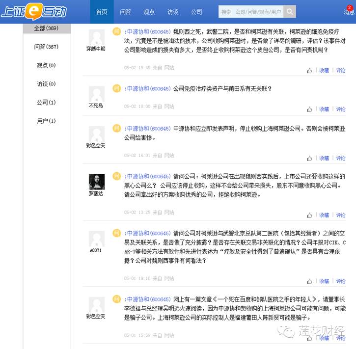356x349 pixels.
Task: Open the avatar of user 穿越牛熊
Action: click(97, 37)
